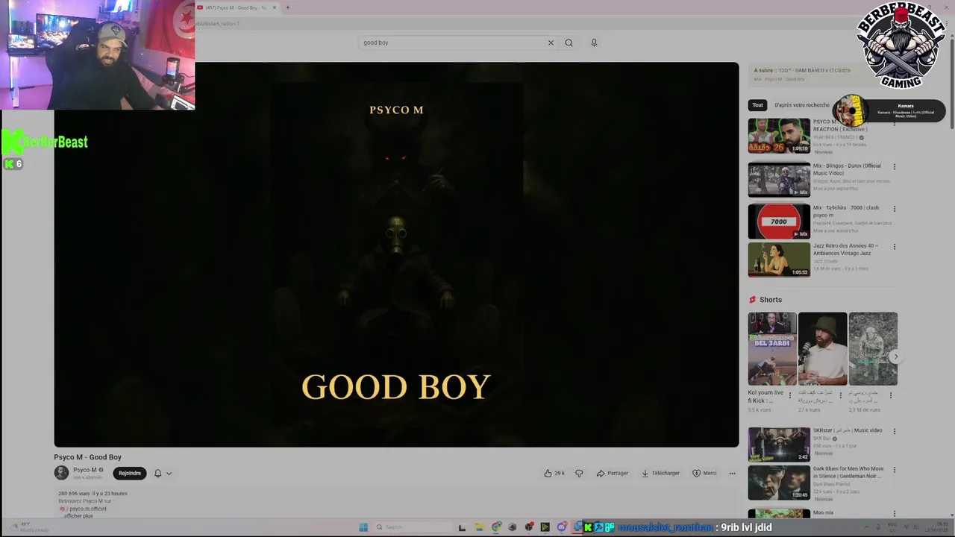
Task: Share the video via Partager
Action: 613,473
